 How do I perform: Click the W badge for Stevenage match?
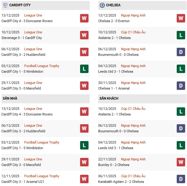pyautogui.click(x=84, y=35)
